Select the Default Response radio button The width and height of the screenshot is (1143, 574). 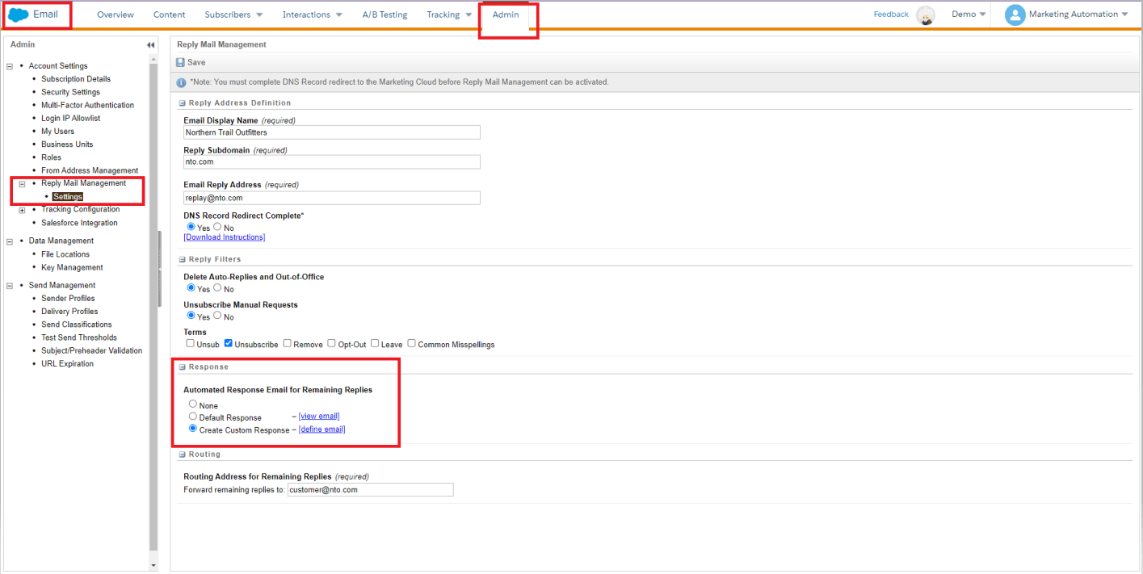coord(193,417)
